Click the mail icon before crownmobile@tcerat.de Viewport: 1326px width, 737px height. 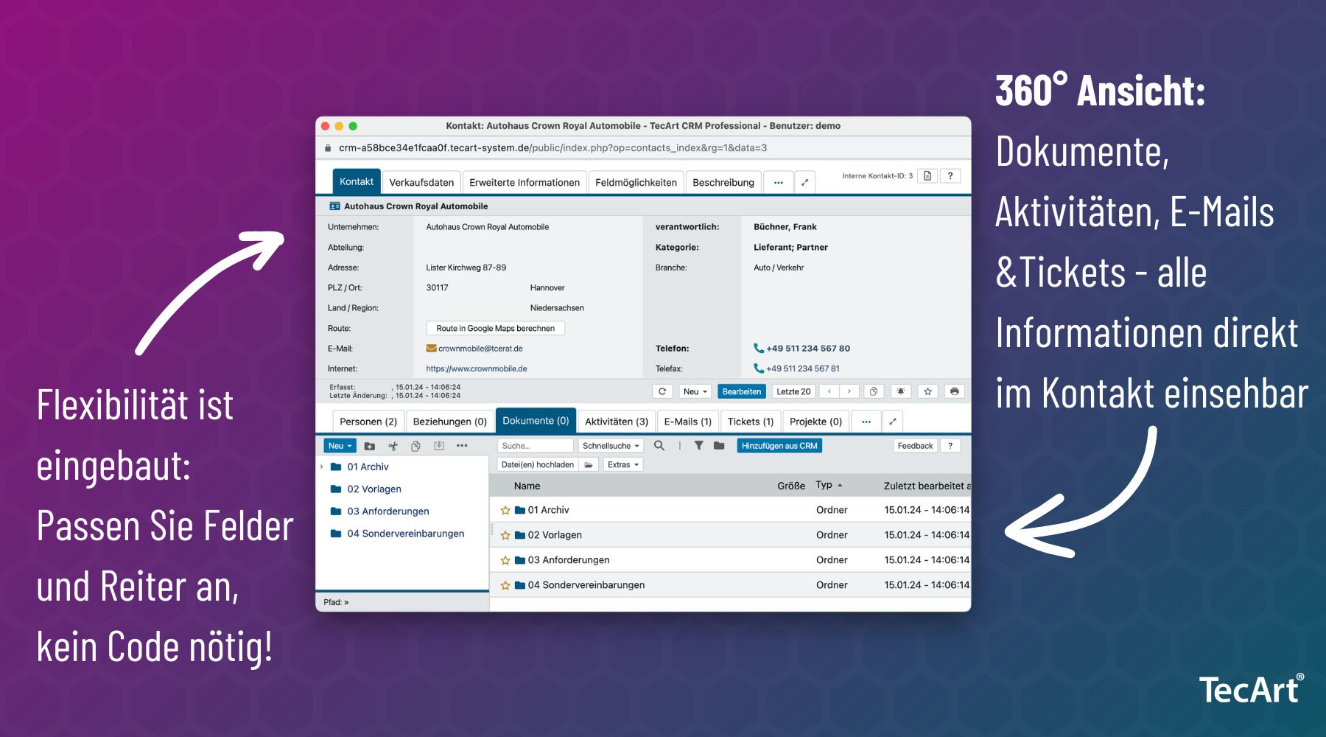(431, 349)
